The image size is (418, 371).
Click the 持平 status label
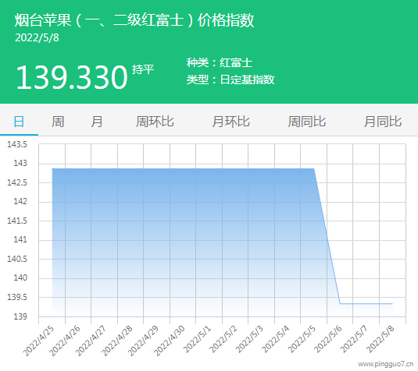[143, 69]
